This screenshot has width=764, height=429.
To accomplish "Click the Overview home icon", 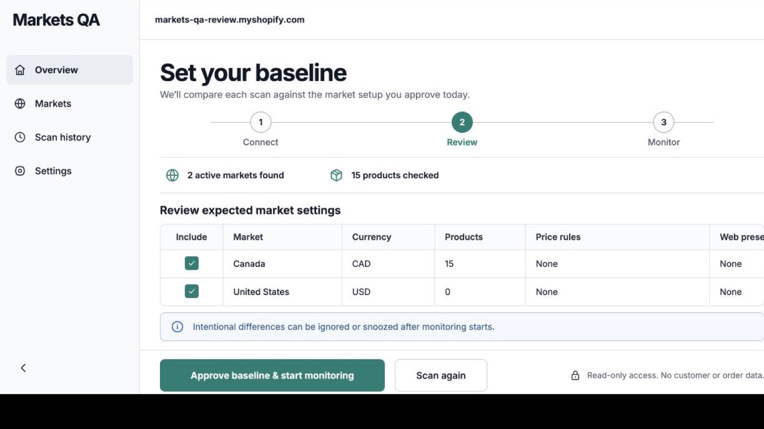I will (x=20, y=70).
